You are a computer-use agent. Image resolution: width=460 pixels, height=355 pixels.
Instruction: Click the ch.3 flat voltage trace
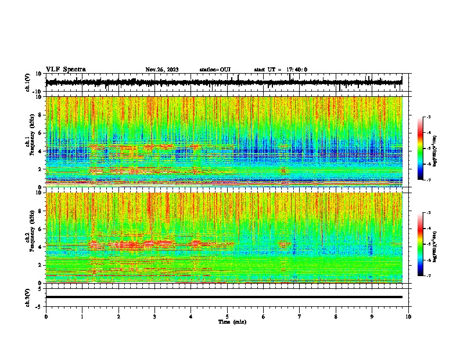click(x=224, y=297)
